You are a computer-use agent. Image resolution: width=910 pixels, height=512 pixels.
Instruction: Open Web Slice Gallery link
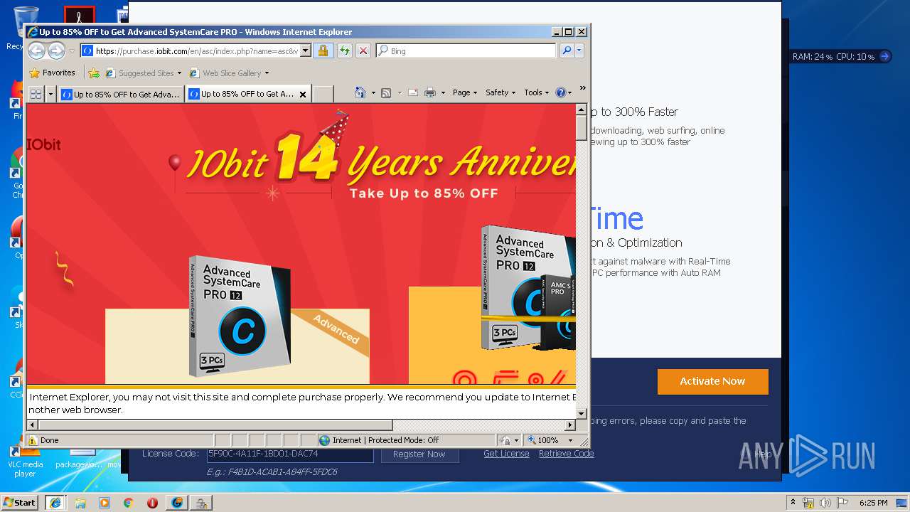click(229, 73)
